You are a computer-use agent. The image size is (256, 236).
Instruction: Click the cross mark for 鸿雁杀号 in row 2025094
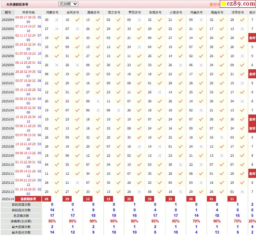point(57,20)
